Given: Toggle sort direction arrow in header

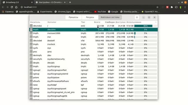Looking at the screenshot, I should point(156,22).
